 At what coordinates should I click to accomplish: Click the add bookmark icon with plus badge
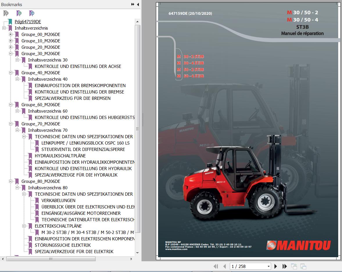19,13
